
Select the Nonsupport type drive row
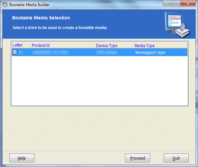(x=100, y=52)
